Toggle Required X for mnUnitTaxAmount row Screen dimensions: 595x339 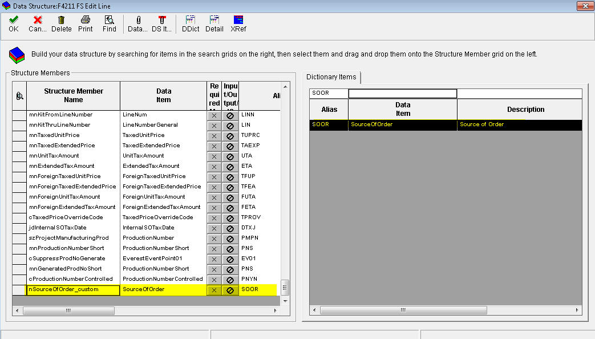click(214, 156)
